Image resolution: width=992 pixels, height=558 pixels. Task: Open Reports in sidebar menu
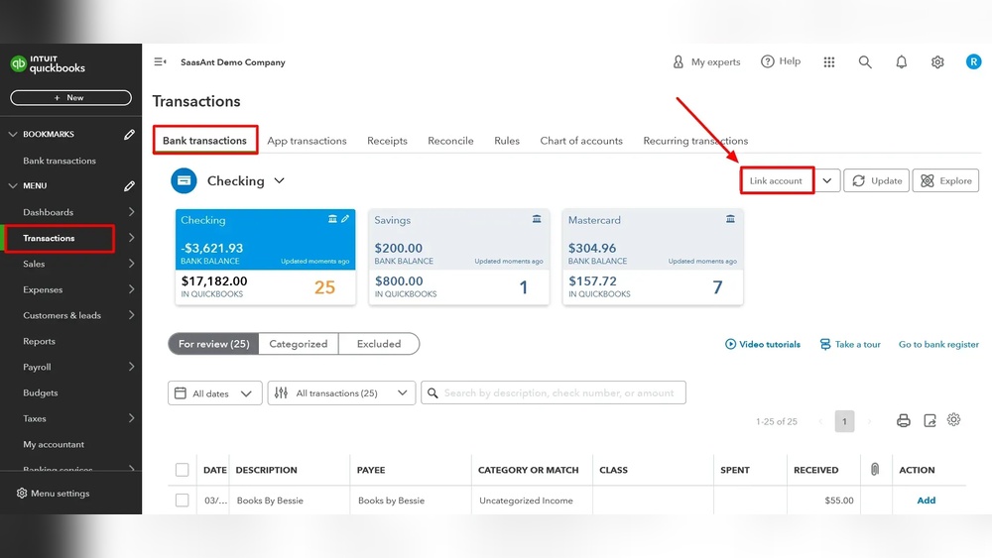(40, 341)
